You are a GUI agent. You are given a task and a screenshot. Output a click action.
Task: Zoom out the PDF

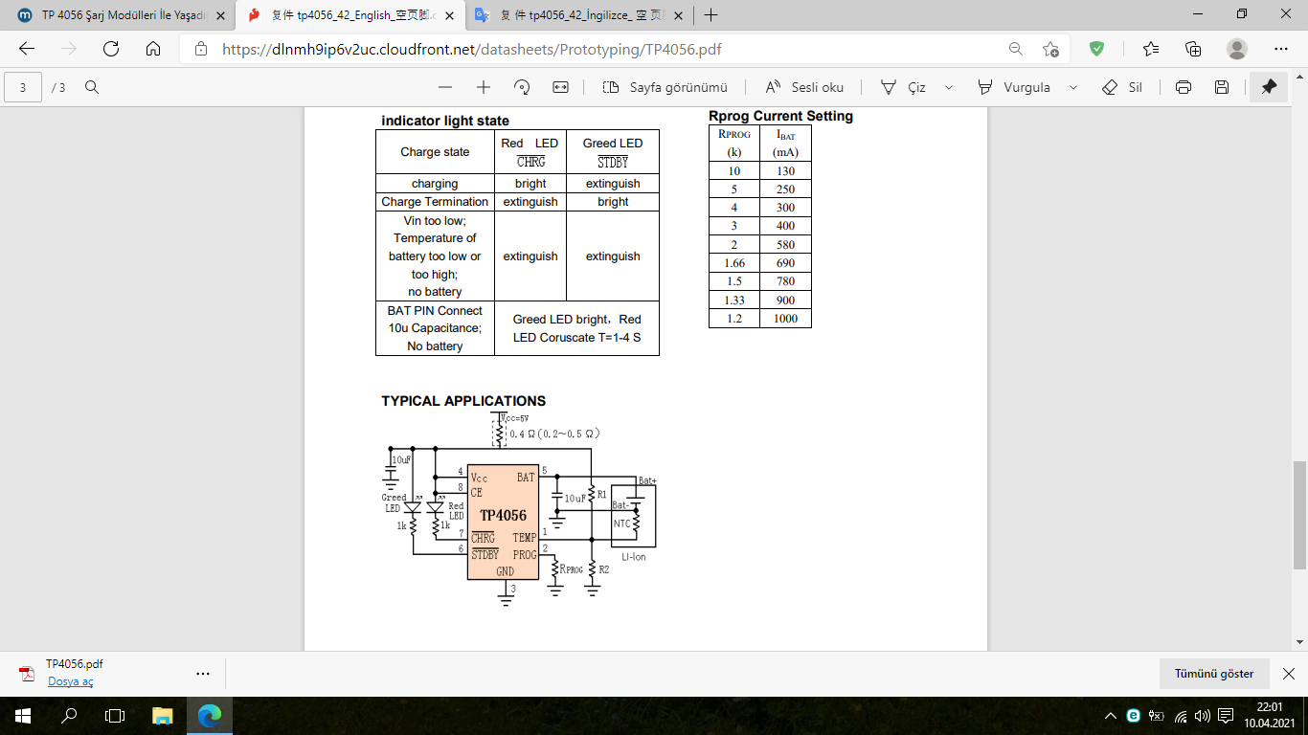pyautogui.click(x=445, y=87)
